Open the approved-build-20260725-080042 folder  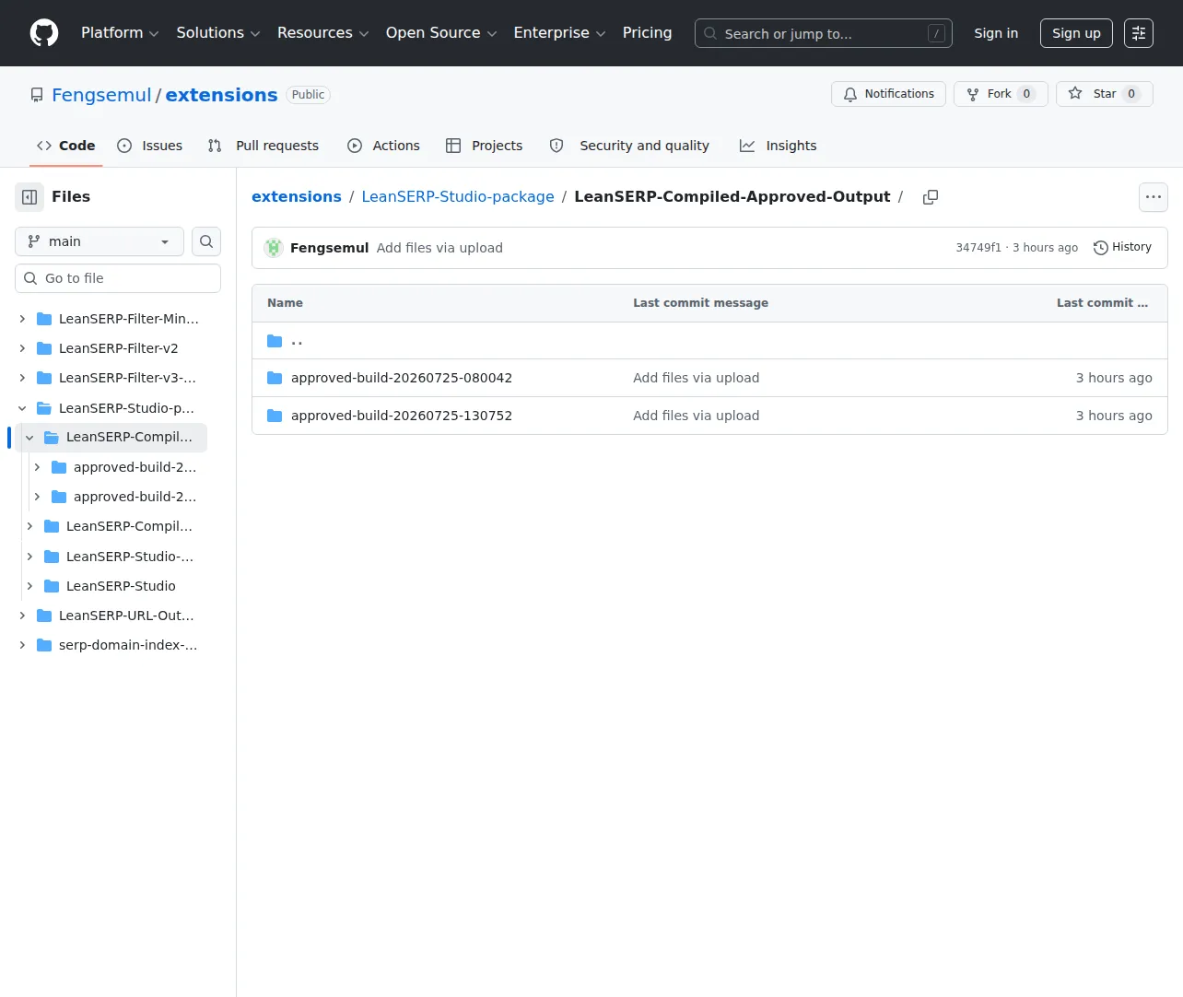coord(402,378)
